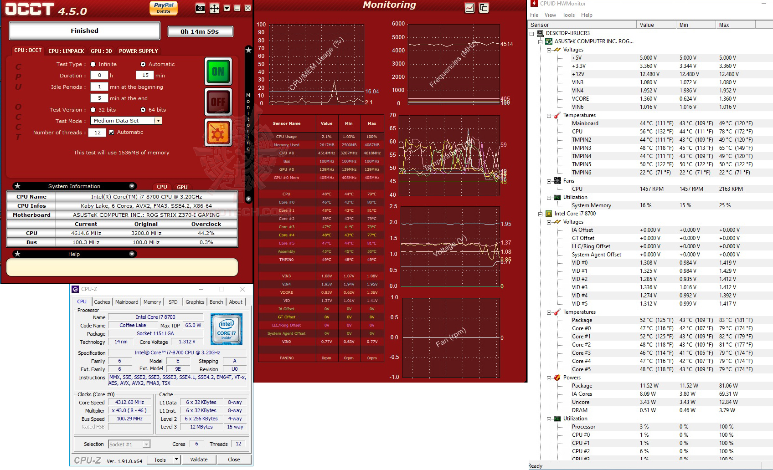Click the green ON button in OCCT
Image resolution: width=773 pixels, height=470 pixels.
click(218, 72)
